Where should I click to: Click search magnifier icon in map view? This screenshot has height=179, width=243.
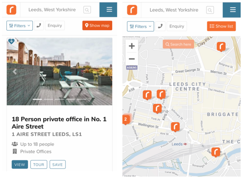click(x=210, y=10)
